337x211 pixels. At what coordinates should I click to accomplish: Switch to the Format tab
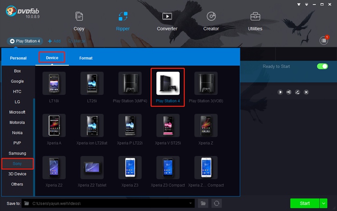point(86,58)
